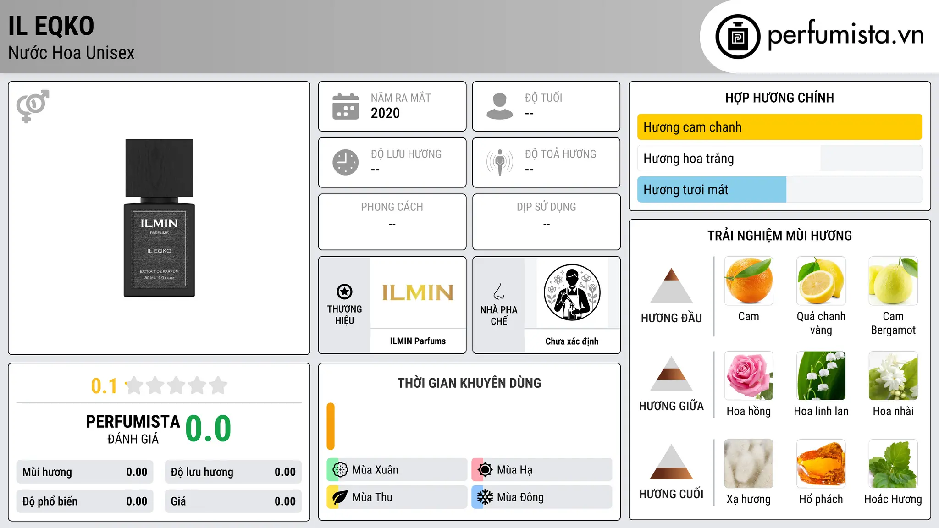Click the gold ILMIN brand logo
Image resolution: width=939 pixels, height=528 pixels.
[418, 292]
